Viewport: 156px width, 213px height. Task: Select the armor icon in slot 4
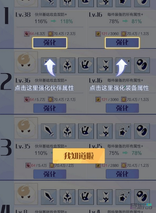tap(86, 197)
